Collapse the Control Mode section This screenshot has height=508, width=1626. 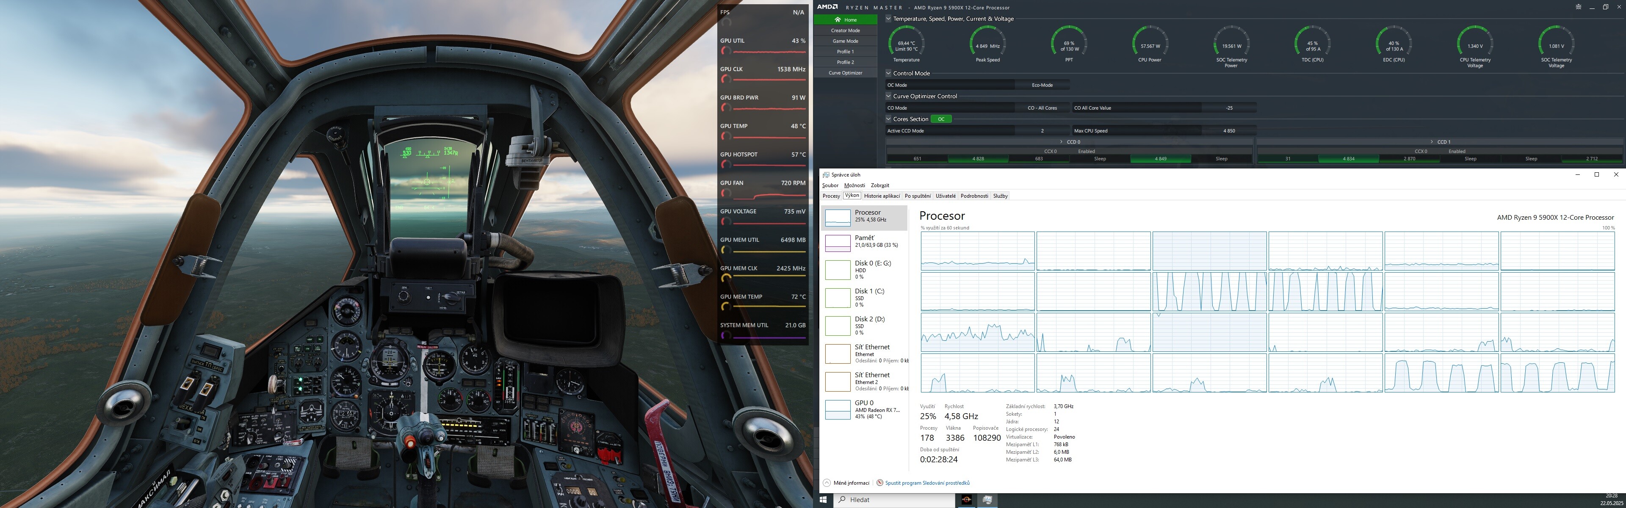888,73
